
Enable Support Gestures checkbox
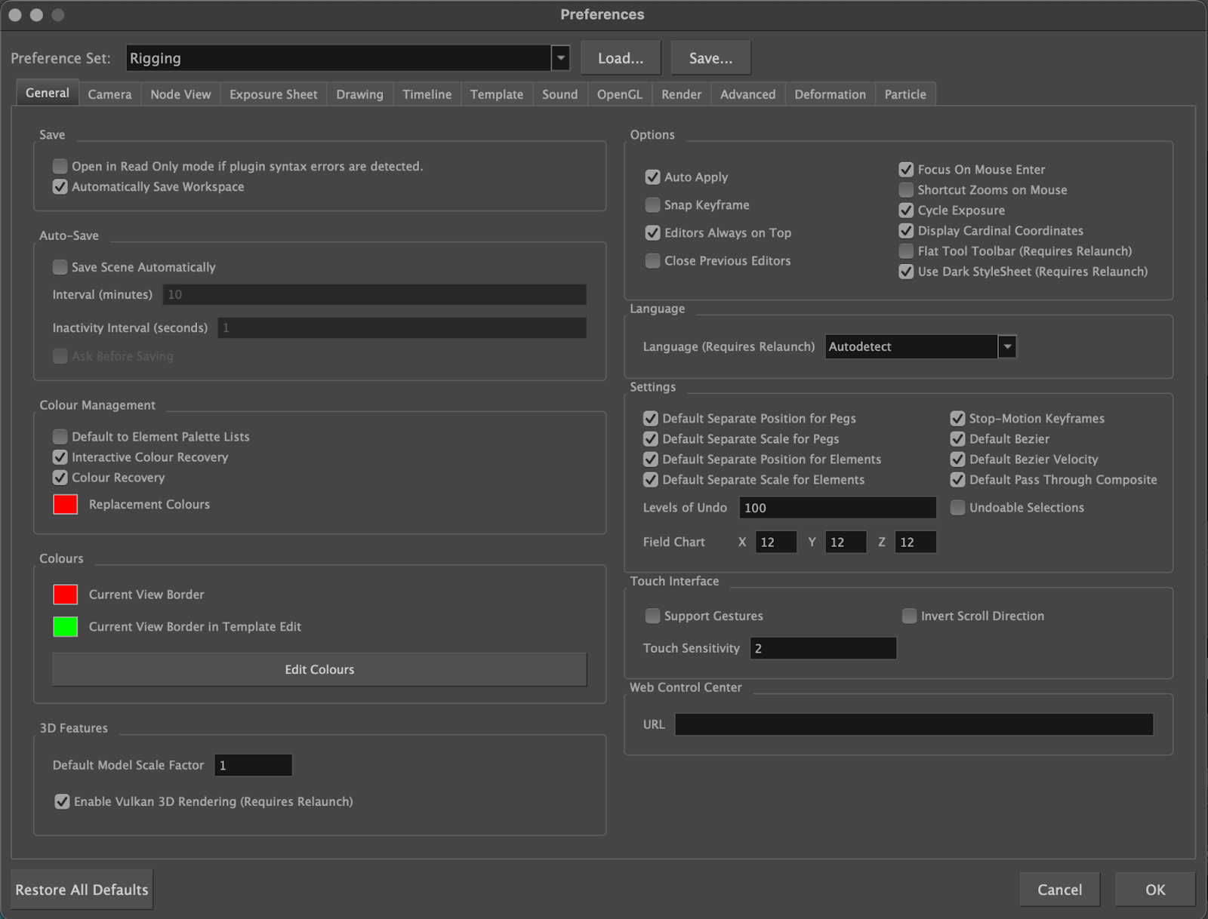point(652,616)
